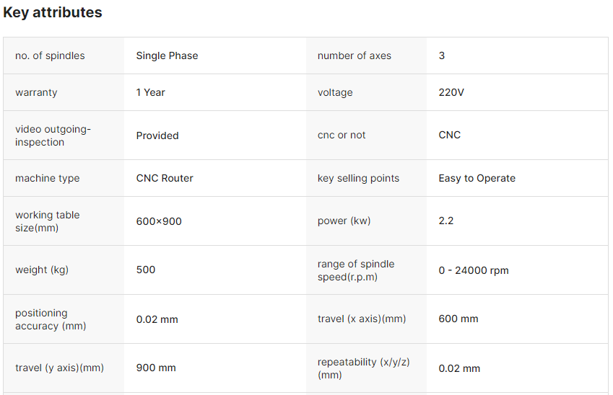Select the 'Easy to Operate' value
The image size is (613, 395).
point(477,178)
